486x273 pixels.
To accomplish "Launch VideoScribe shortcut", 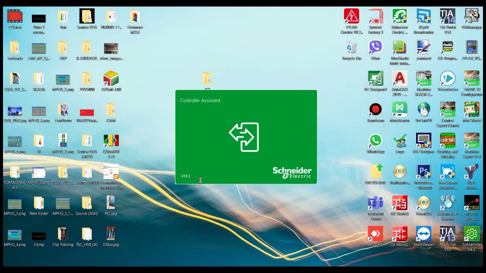I will pyautogui.click(x=448, y=78).
